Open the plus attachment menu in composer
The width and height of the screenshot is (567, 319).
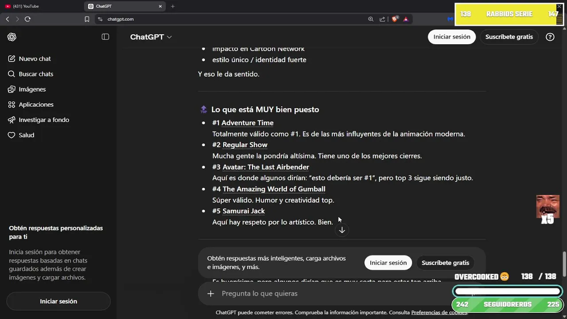tap(211, 294)
